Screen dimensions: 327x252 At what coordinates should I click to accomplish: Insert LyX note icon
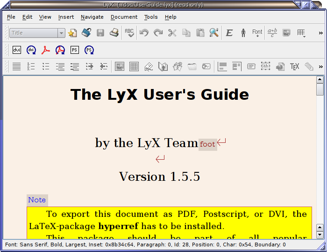point(251,67)
